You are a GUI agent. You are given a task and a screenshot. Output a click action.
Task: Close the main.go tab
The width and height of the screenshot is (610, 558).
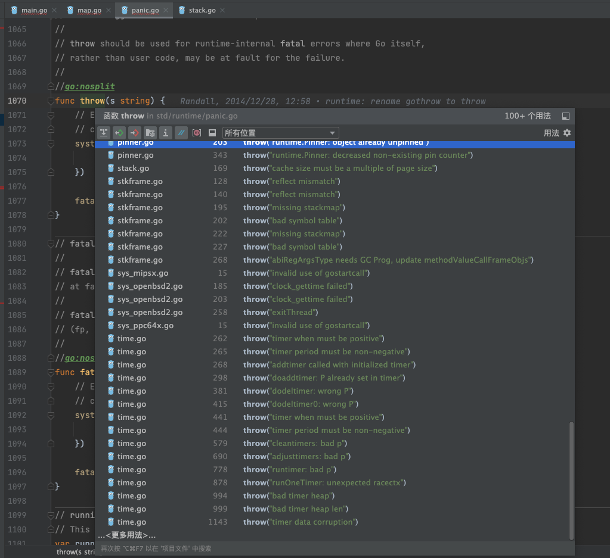pyautogui.click(x=54, y=10)
